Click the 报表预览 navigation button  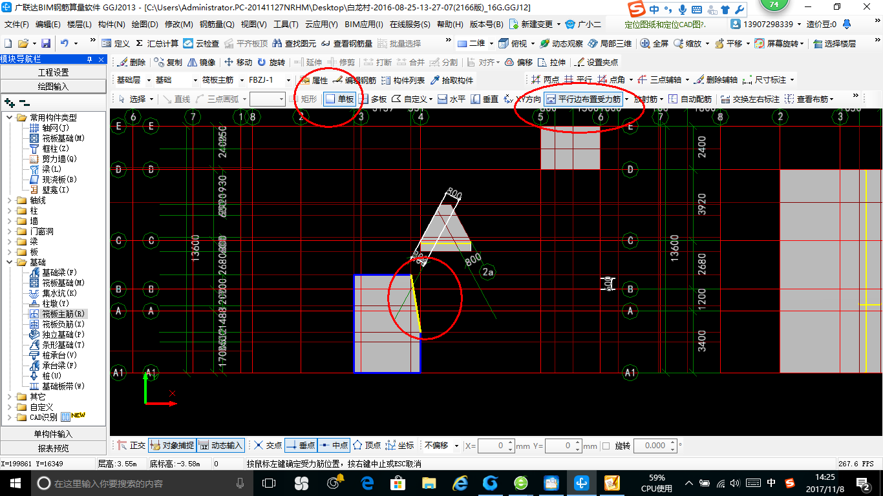click(53, 448)
